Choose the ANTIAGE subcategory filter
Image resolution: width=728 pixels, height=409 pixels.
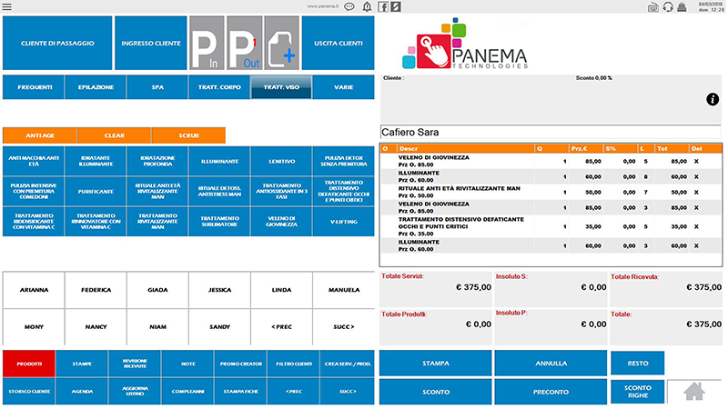[39, 135]
